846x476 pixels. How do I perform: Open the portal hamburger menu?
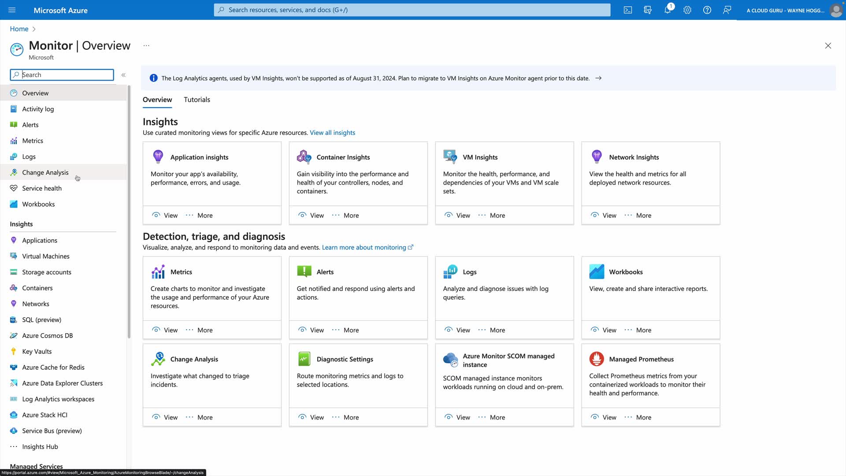pyautogui.click(x=12, y=10)
